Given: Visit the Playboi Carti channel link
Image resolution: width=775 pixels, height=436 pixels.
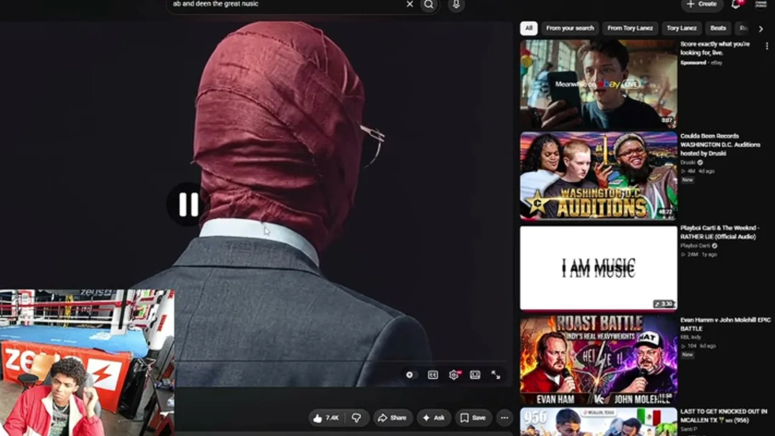Looking at the screenshot, I should (695, 246).
